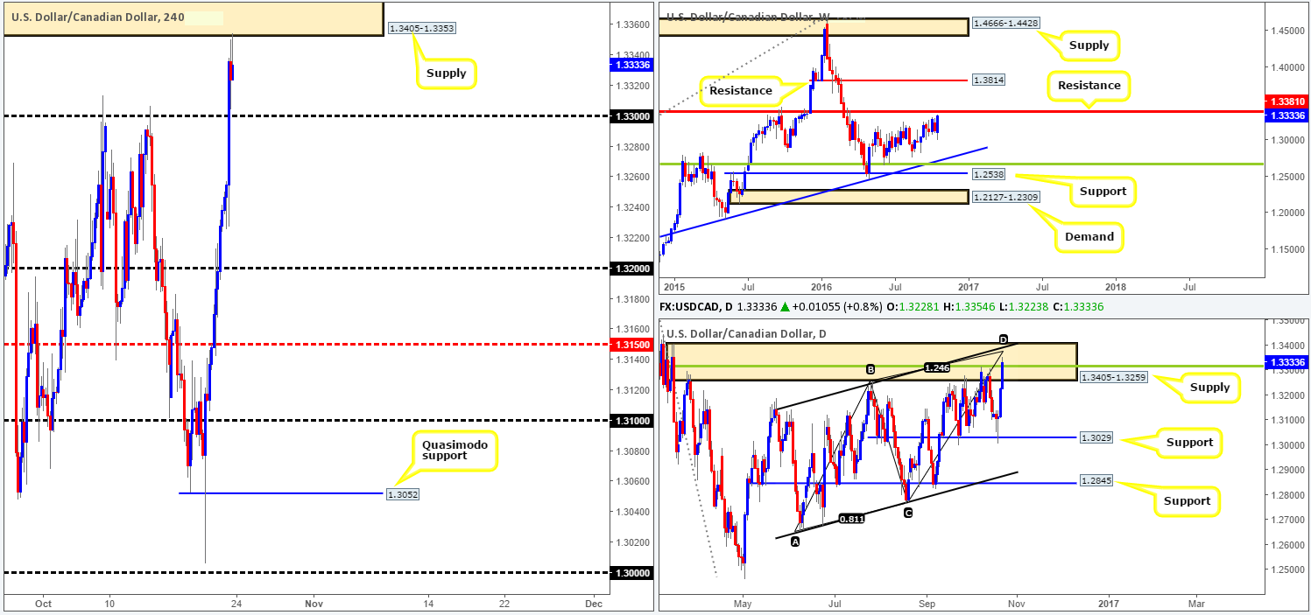The width and height of the screenshot is (1311, 615).
Task: Select the blue 1.33336 tag on daily chart axis
Action: point(1286,363)
